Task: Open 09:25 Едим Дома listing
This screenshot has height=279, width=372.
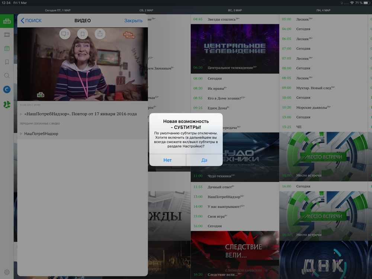Action: pyautogui.click(x=235, y=108)
